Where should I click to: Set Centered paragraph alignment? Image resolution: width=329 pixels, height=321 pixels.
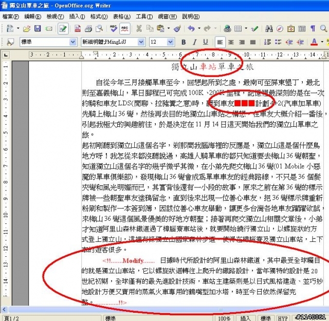pyautogui.click(x=231, y=42)
